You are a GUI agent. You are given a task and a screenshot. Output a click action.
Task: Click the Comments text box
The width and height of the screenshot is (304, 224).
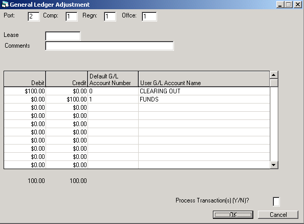click(110, 46)
